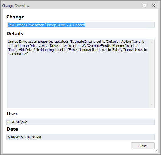
Task: Click the Close button
Action: point(143,146)
